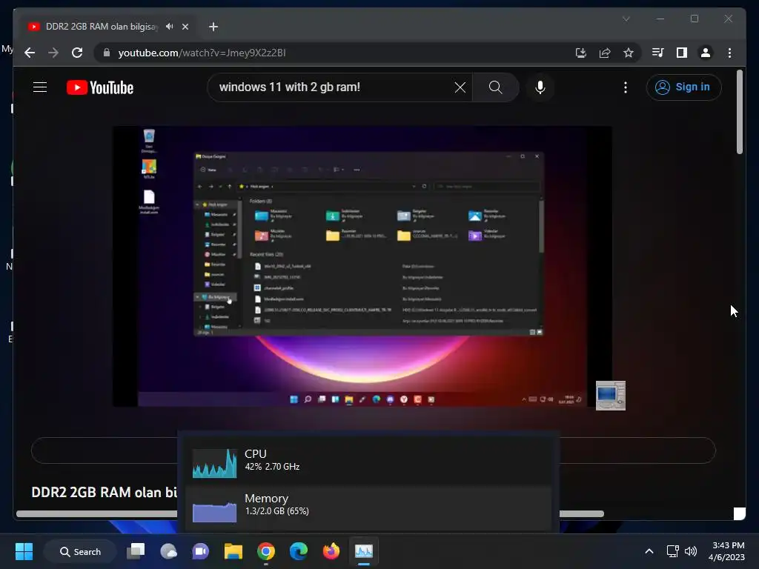Launch Firefox from the taskbar
The height and width of the screenshot is (569, 759).
tap(331, 551)
